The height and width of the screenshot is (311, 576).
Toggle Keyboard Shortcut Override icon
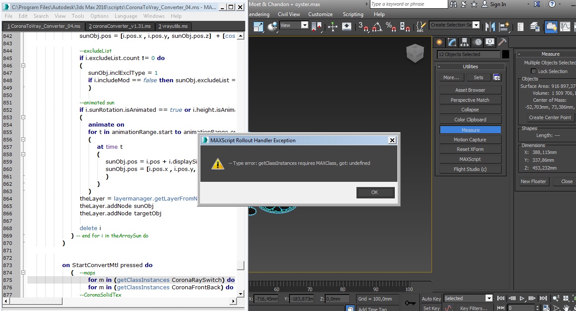pos(346,26)
